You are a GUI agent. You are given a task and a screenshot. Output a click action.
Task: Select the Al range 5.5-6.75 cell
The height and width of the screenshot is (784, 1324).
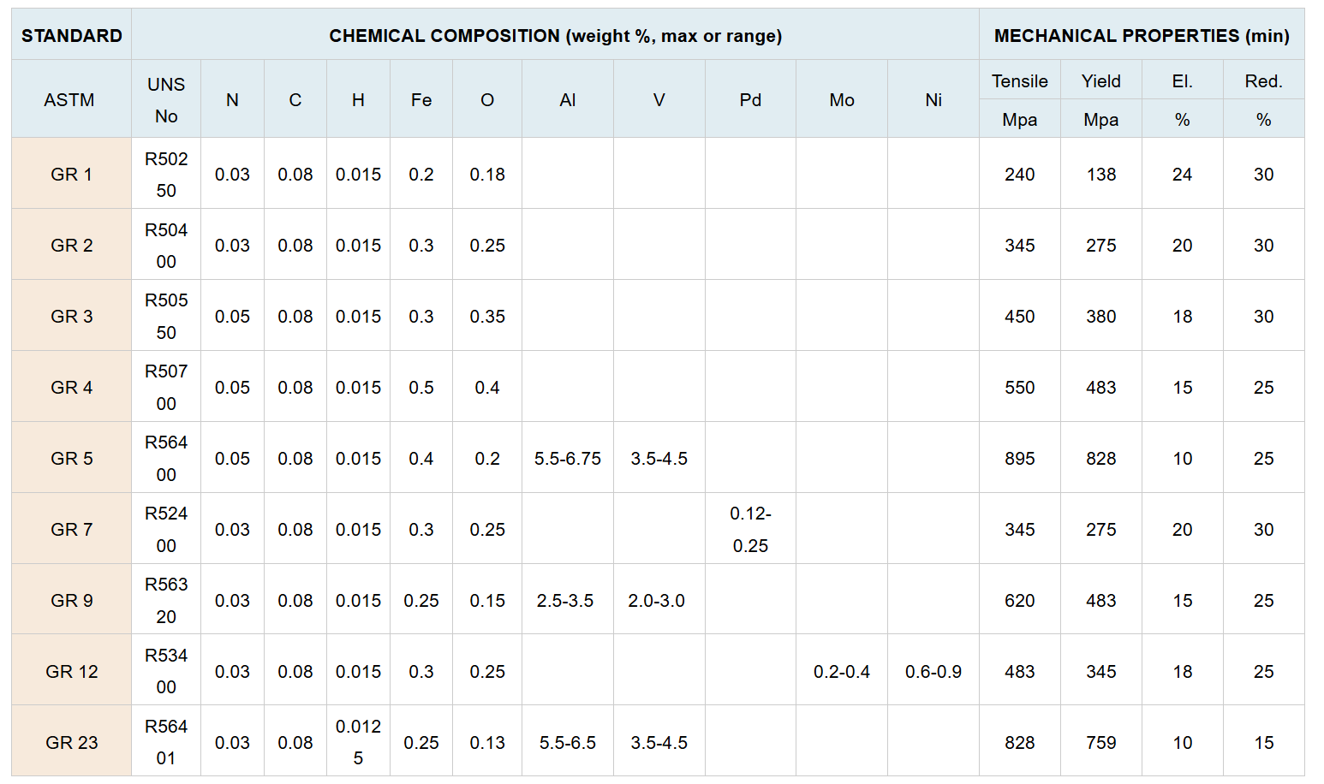568,458
